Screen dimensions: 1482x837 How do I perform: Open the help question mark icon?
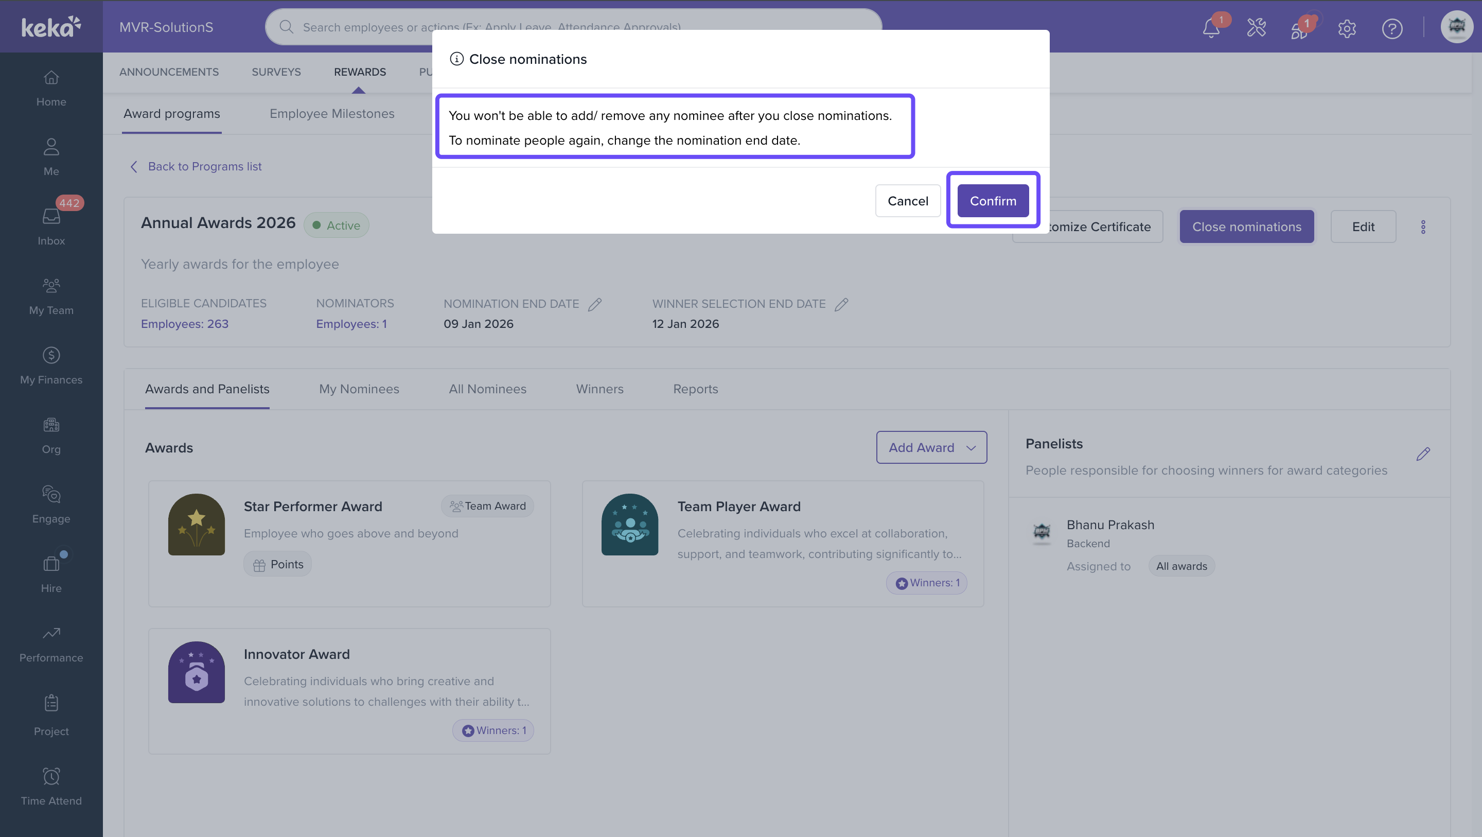pyautogui.click(x=1391, y=28)
